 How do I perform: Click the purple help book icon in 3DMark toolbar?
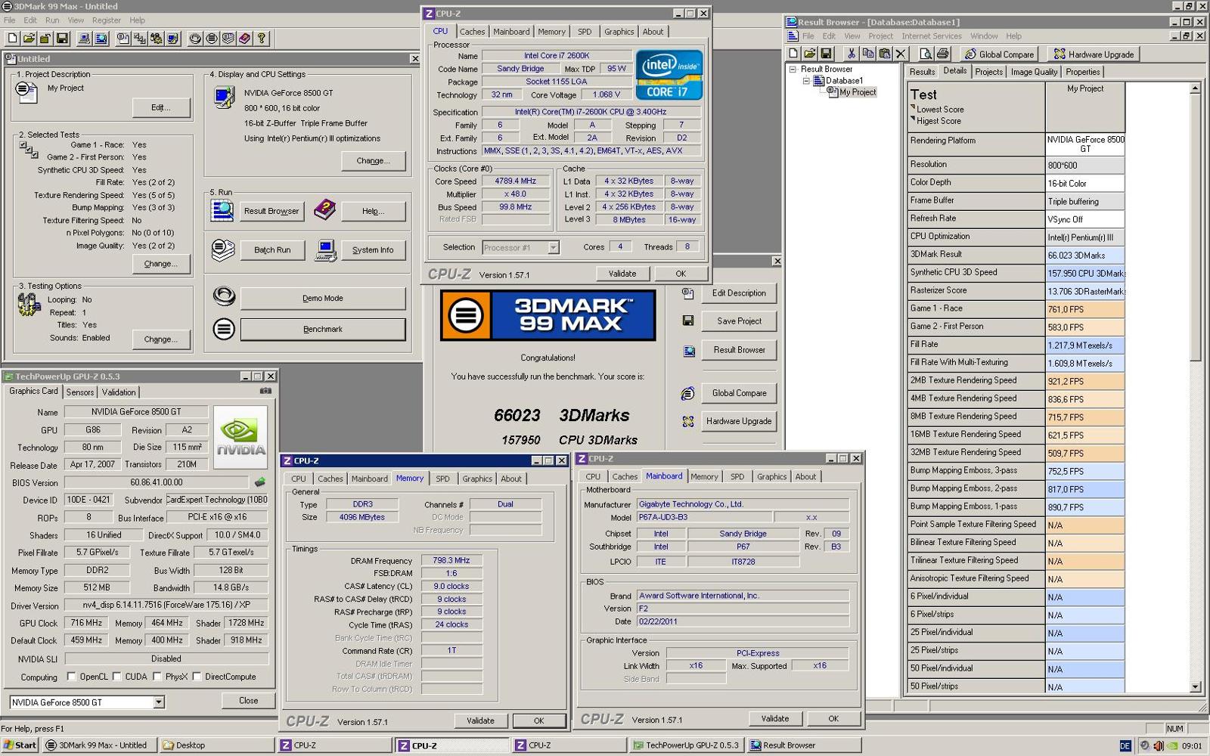coord(245,38)
